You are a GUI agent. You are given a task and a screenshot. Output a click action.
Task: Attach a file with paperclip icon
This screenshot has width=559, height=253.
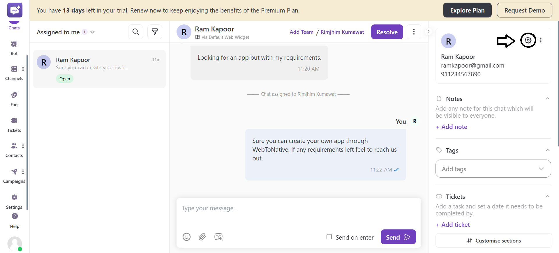pos(202,237)
